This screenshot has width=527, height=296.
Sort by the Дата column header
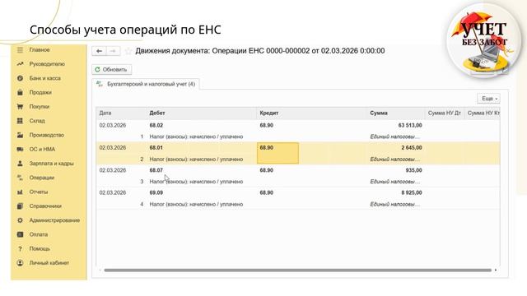point(121,113)
